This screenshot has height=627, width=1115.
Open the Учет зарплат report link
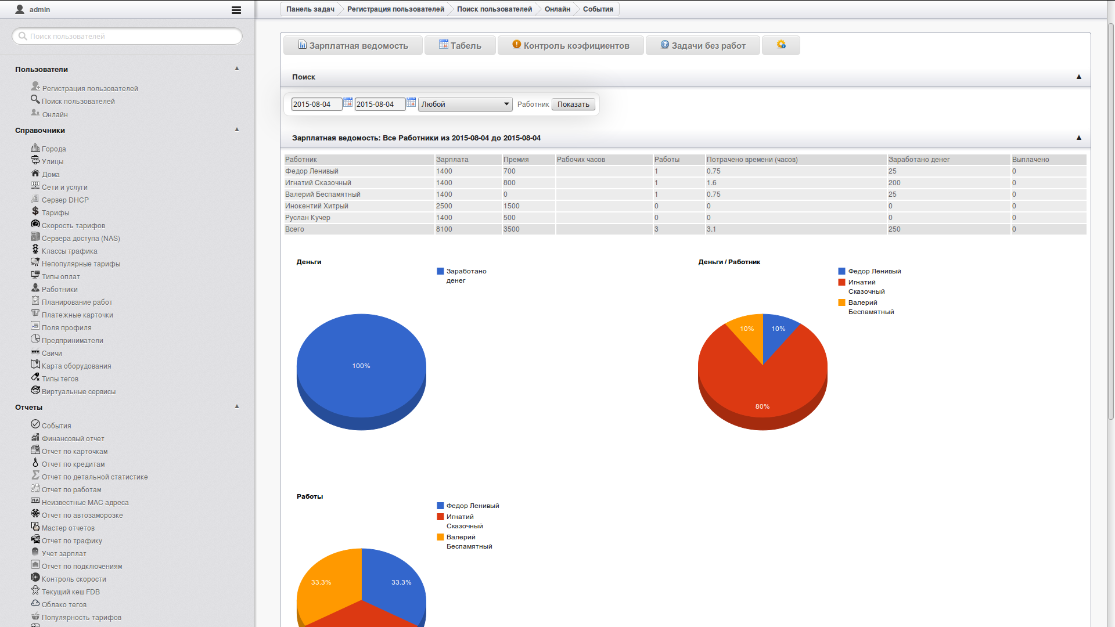64,553
